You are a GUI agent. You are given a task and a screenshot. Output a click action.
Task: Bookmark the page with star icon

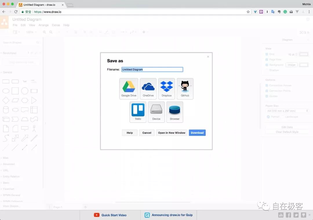click(248, 12)
